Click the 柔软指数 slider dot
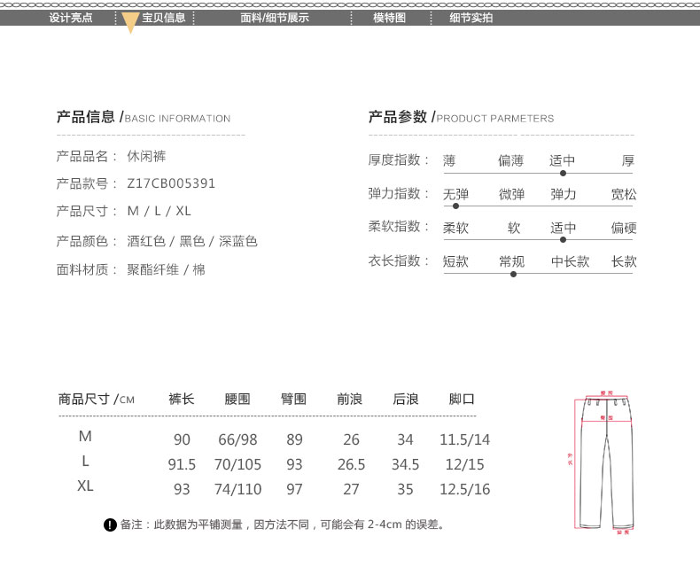Viewport: 700px width, 575px height. pyautogui.click(x=563, y=239)
